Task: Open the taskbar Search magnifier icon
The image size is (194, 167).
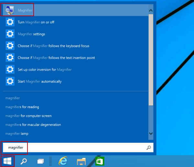Action: [x=24, y=161]
